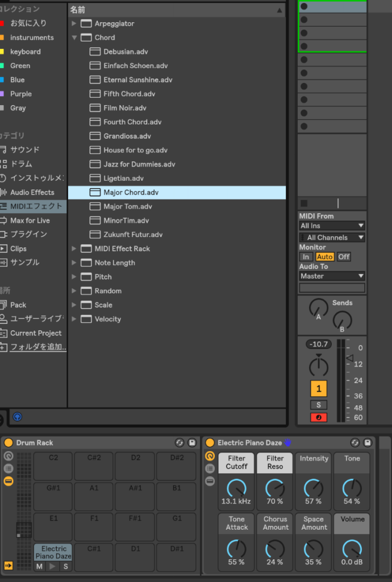
Task: Toggle the Drum Rack device power button
Action: [9, 443]
